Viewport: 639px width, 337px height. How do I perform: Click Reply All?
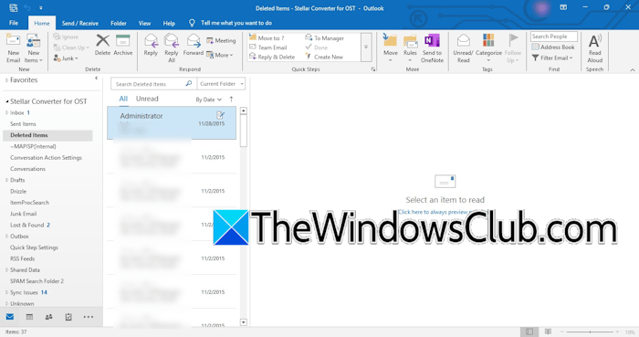pyautogui.click(x=172, y=48)
